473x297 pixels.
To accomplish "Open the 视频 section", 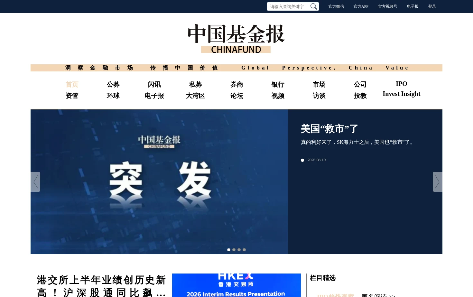I will click(278, 96).
